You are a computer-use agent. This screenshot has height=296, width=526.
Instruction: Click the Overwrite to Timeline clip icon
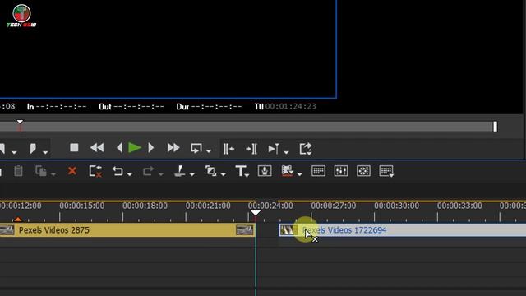(x=288, y=171)
